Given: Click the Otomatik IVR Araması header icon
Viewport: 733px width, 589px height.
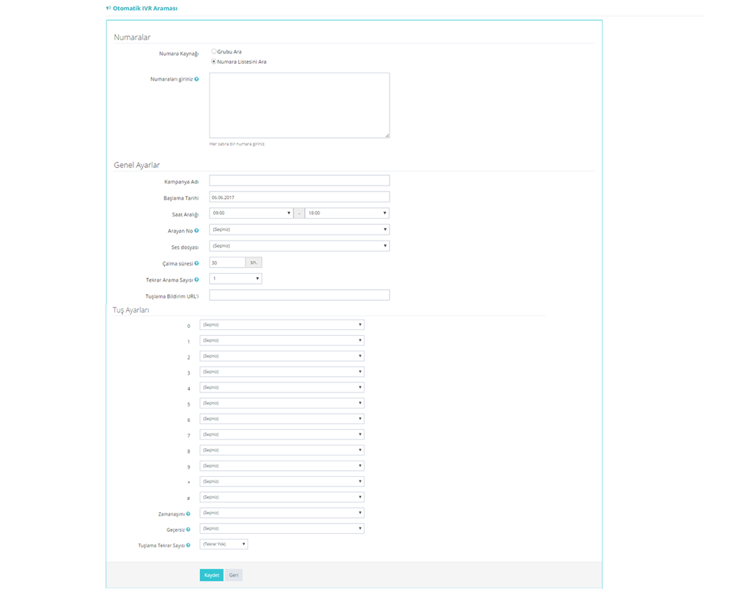Looking at the screenshot, I should click(108, 8).
